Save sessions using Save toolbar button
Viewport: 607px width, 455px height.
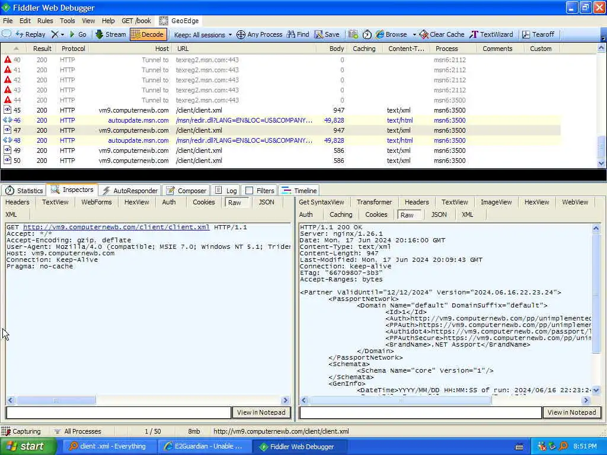(327, 34)
